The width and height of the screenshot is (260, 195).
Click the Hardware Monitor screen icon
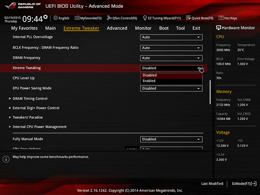click(x=218, y=28)
